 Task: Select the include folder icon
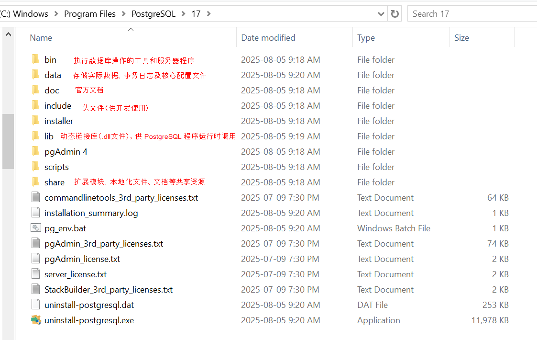click(x=35, y=106)
